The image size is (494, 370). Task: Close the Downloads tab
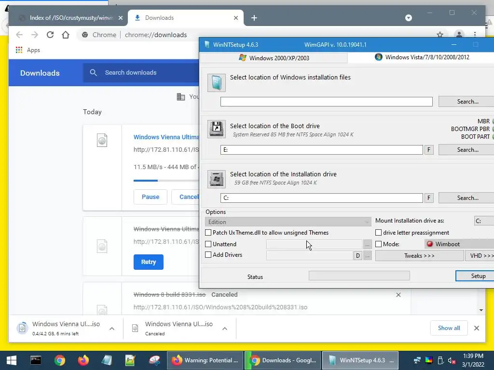[235, 18]
